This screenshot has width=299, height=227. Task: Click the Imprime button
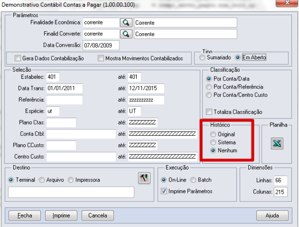61,215
